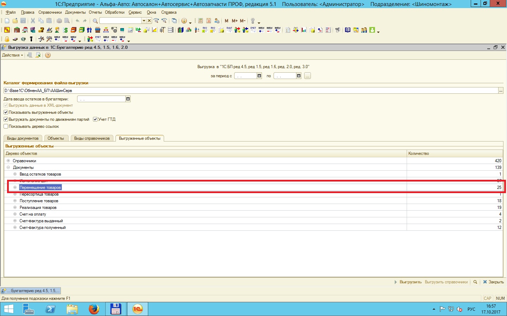Open the ARM workstation icon
Viewport: 507px width, 316px height.
pyautogui.click(x=7, y=30)
